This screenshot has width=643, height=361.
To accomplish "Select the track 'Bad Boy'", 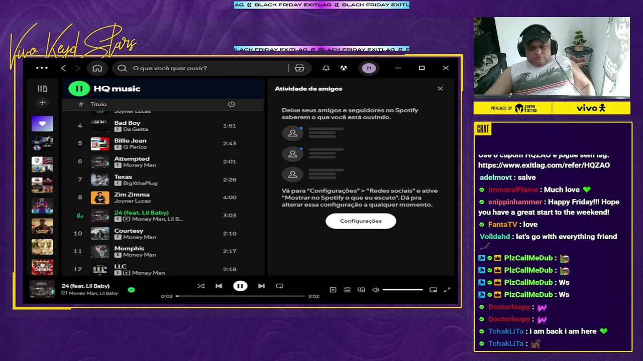I will tap(127, 123).
